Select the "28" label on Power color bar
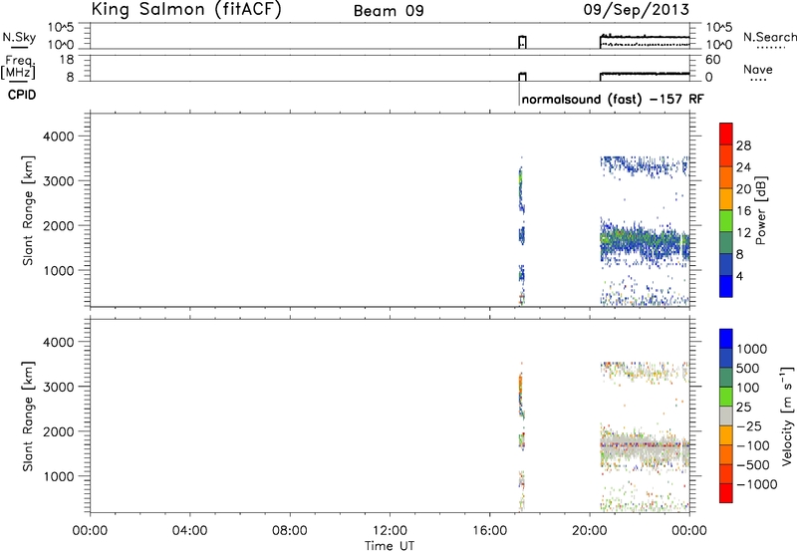The height and width of the screenshot is (552, 797). 743,145
